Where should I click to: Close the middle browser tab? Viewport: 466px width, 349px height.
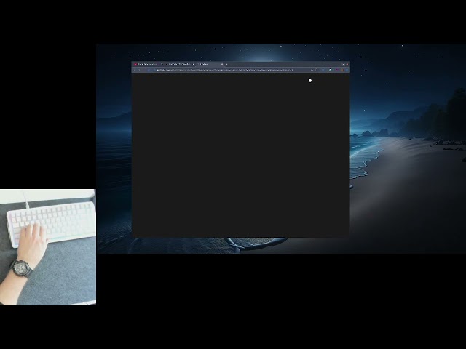coord(194,64)
